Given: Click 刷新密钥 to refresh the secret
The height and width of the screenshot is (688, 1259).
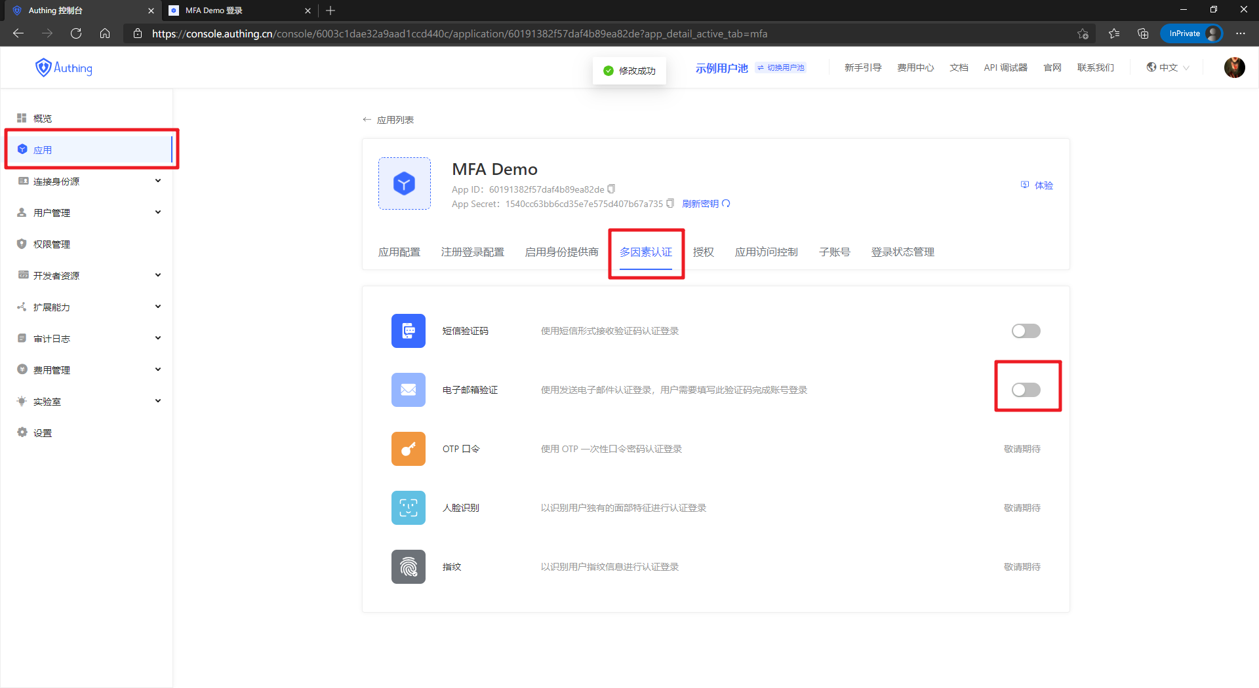Looking at the screenshot, I should 706,204.
